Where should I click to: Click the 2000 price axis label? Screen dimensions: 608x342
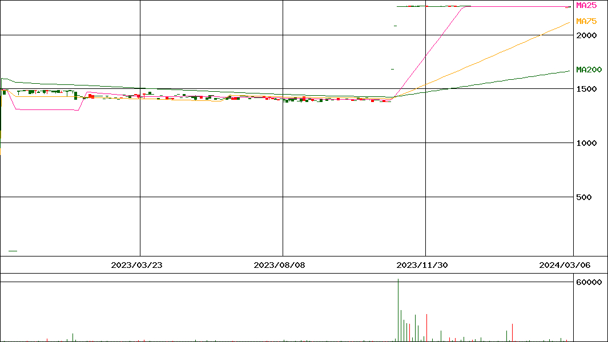click(586, 35)
